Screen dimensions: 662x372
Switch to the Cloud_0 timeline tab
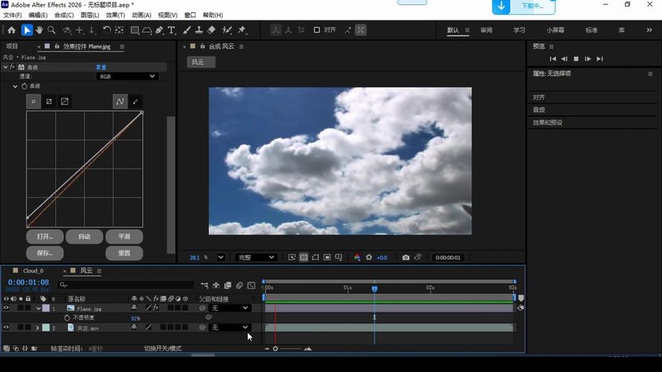(34, 271)
